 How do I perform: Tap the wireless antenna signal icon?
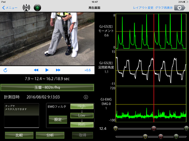tap(26, 8)
